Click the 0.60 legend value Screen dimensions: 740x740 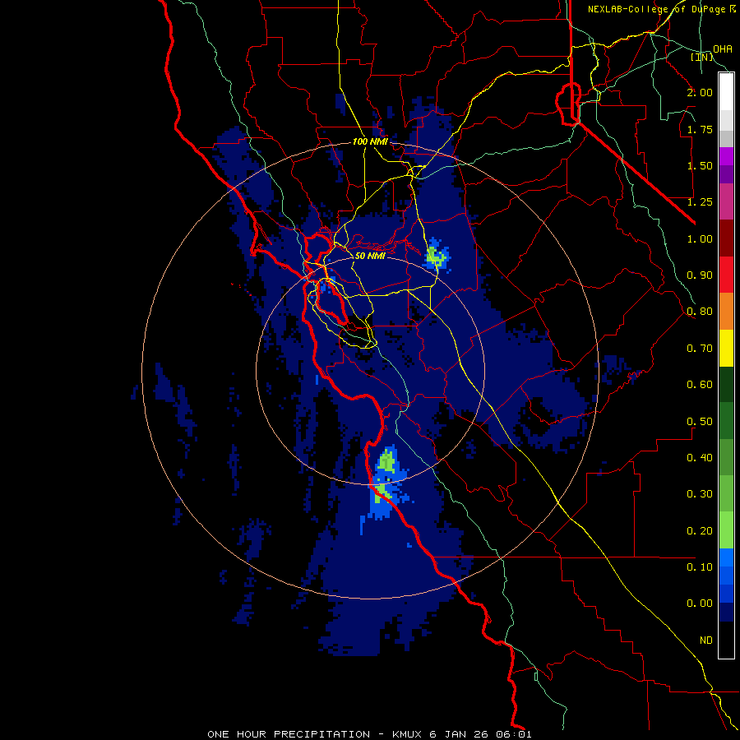[x=700, y=385]
